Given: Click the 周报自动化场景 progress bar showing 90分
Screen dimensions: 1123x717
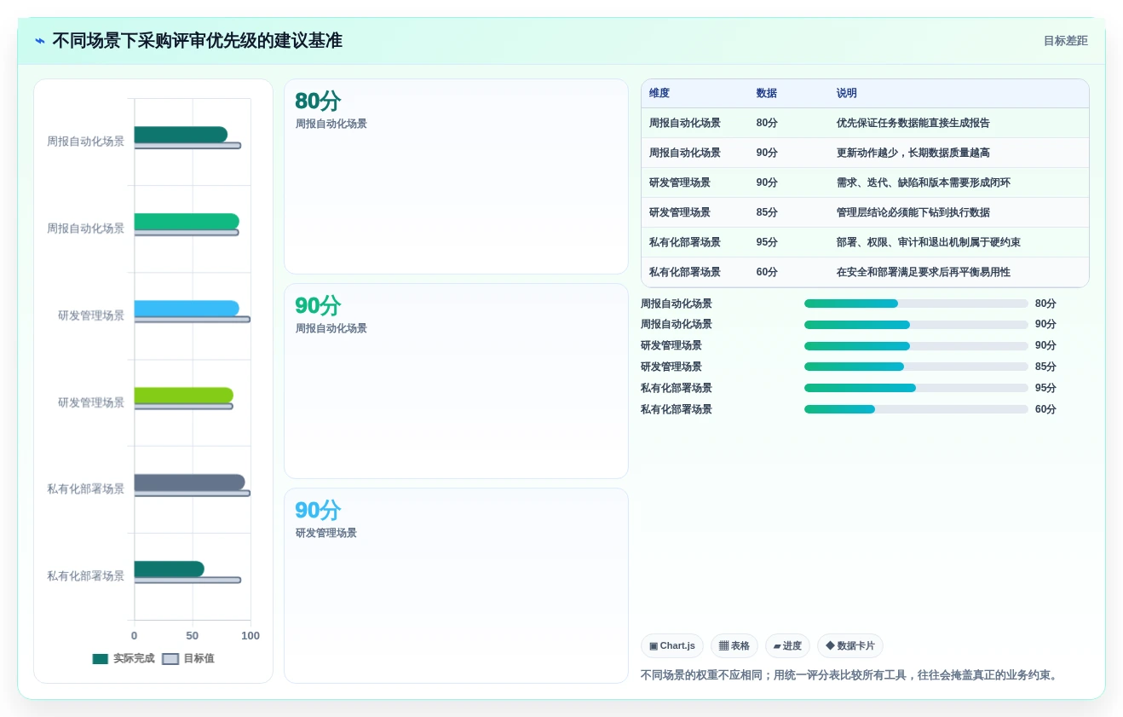Looking at the screenshot, I should (x=916, y=325).
